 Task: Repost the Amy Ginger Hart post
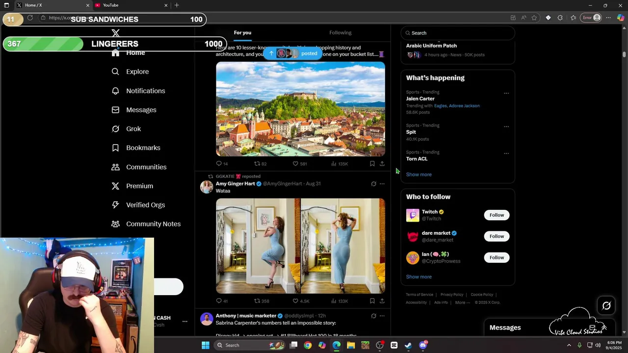257,301
